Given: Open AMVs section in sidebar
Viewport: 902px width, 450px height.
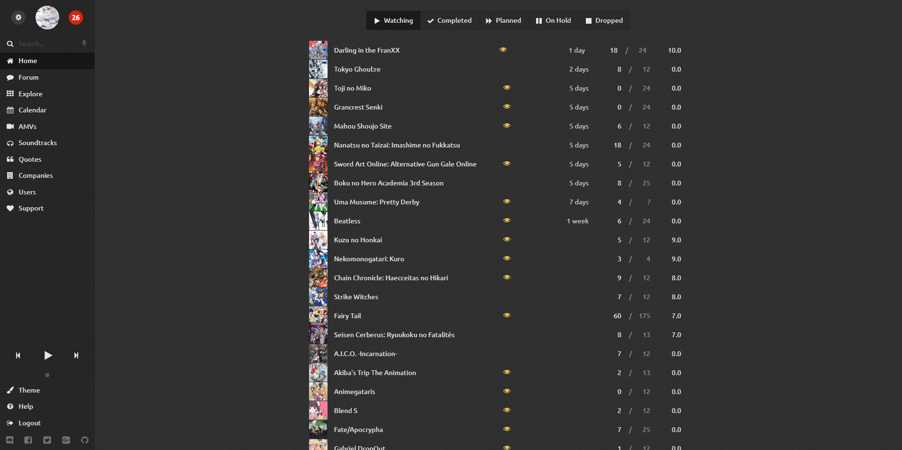Looking at the screenshot, I should point(47,127).
